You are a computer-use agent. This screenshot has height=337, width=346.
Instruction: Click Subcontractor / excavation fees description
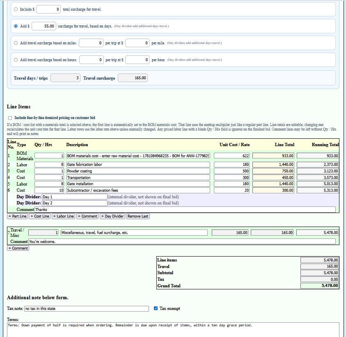click(x=138, y=190)
